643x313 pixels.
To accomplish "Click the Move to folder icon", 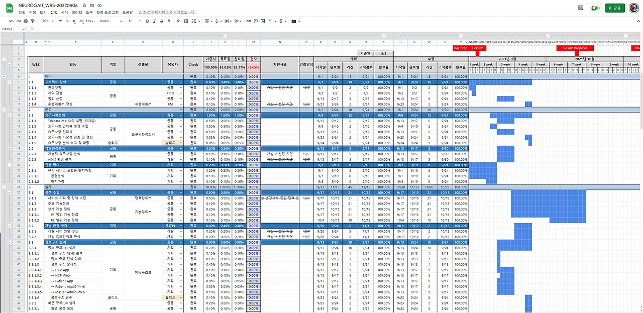I will click(x=92, y=5).
